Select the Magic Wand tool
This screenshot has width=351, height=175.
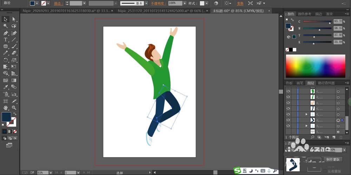click(x=6, y=26)
